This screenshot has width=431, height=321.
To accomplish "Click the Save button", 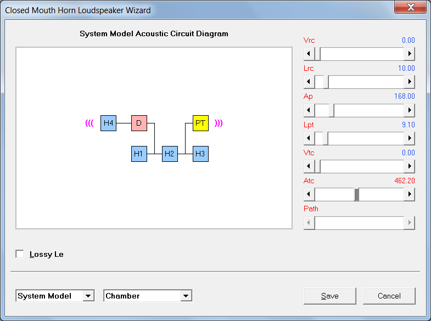I will tap(330, 296).
